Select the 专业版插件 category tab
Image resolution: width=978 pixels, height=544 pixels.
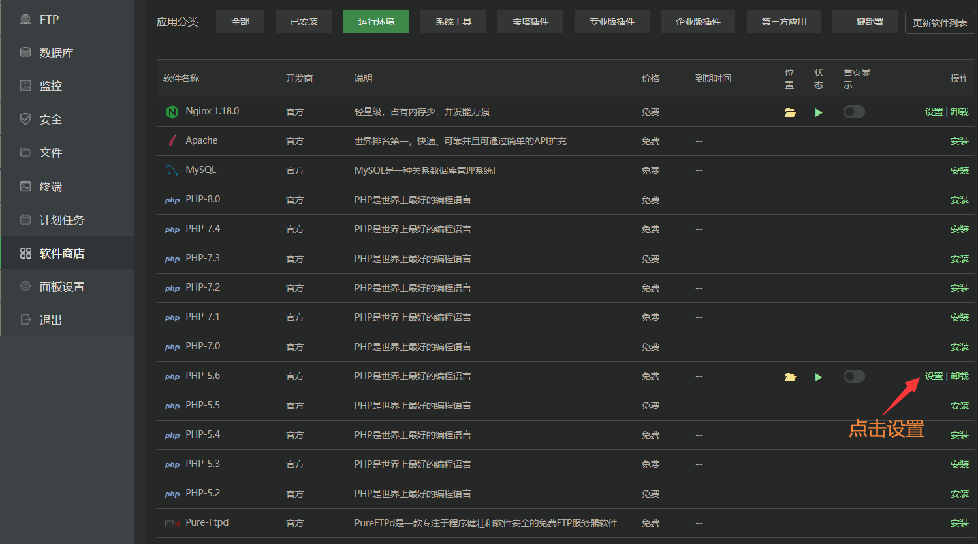(612, 22)
